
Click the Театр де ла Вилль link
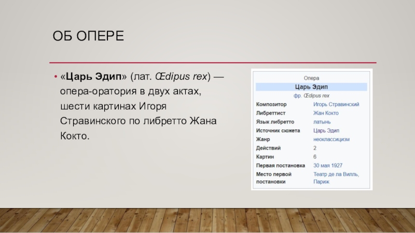335,174
